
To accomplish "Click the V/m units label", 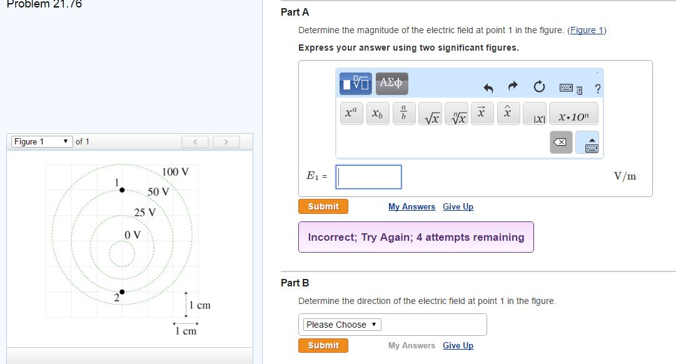I will (x=625, y=176).
